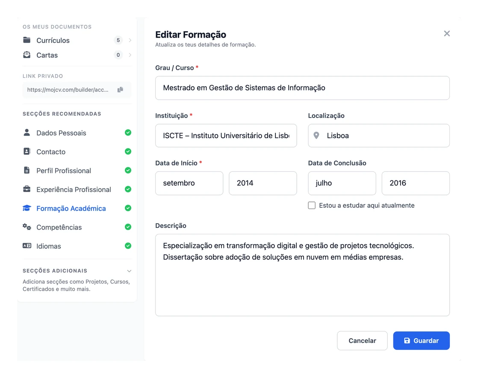Viewport: 478px width, 378px height.
Task: Click the Cartas envelope icon
Action: pyautogui.click(x=27, y=55)
